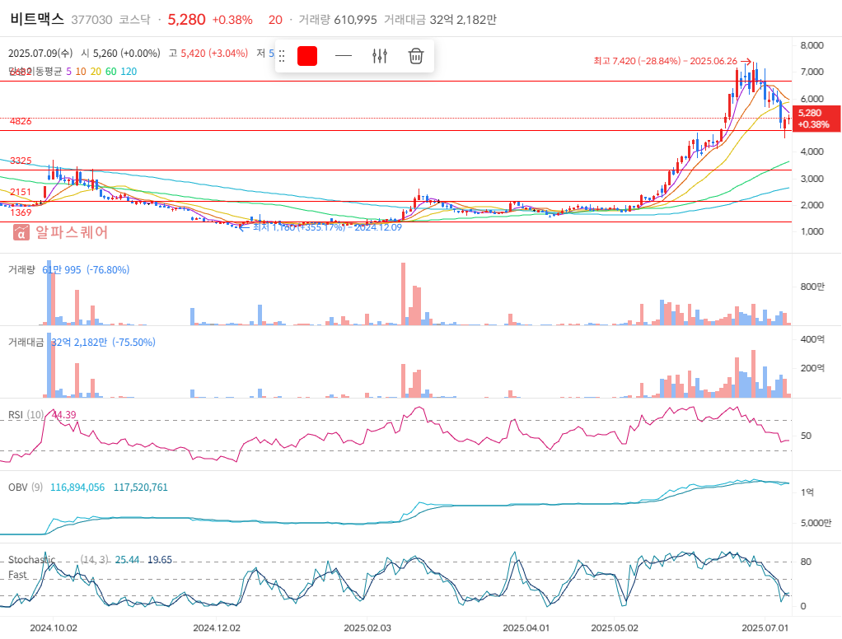Click the OBV signal value 117,520,761
The height and width of the screenshot is (639, 842).
pos(141,487)
